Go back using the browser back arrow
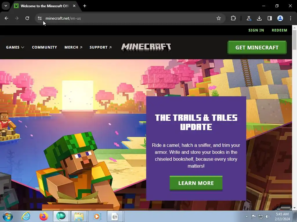 pos(6,18)
